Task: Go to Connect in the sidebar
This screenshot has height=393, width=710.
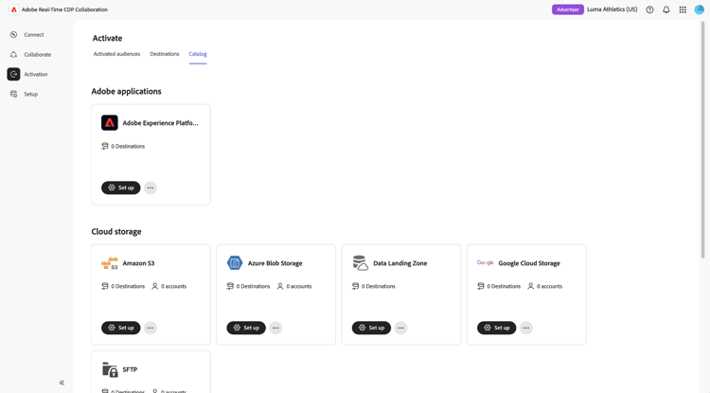Action: pyautogui.click(x=34, y=34)
